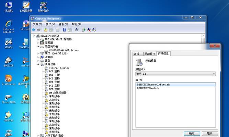Viewport: 229px width, 137px height.
Task: Click the device tree scrollbar thumb
Action: click(203, 40)
